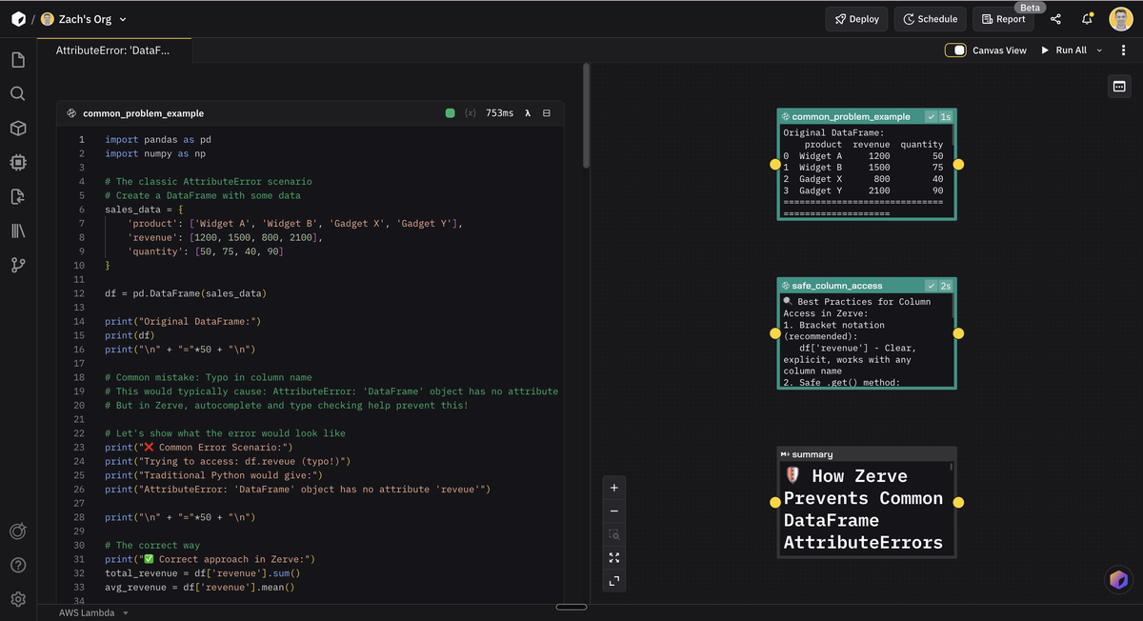The width and height of the screenshot is (1143, 621).
Task: Click the panel icon at canvas top-right
Action: click(x=1120, y=87)
